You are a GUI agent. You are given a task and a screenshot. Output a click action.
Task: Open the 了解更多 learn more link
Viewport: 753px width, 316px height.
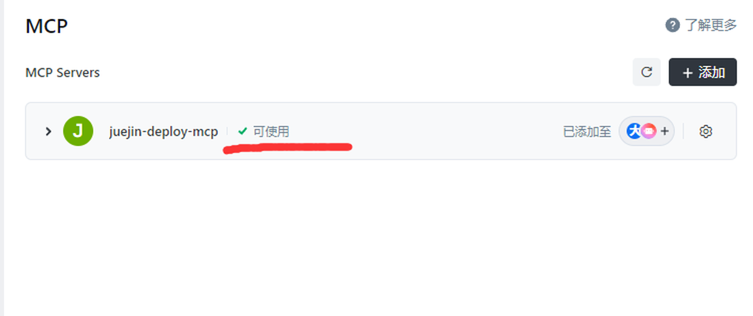click(711, 25)
